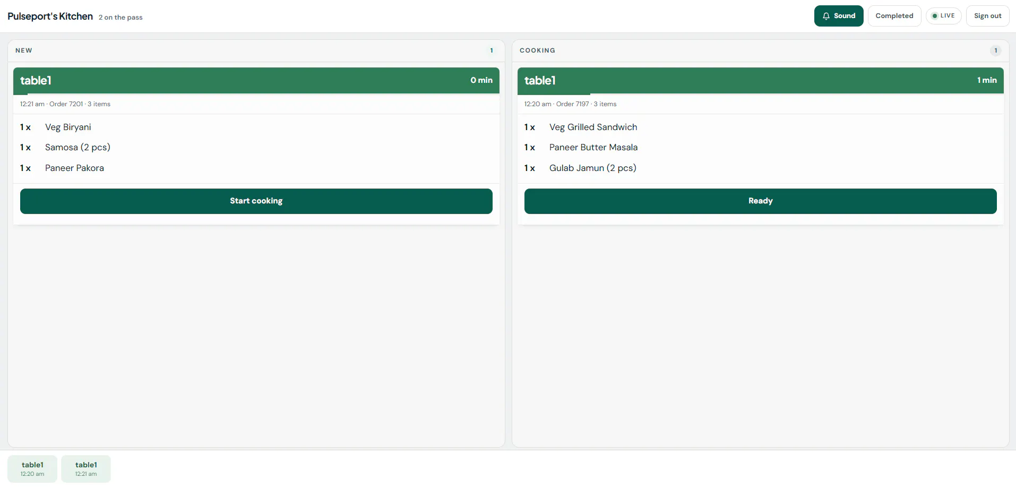Click the '2 on the pass' counter
The width and height of the screenshot is (1016, 487).
120,18
